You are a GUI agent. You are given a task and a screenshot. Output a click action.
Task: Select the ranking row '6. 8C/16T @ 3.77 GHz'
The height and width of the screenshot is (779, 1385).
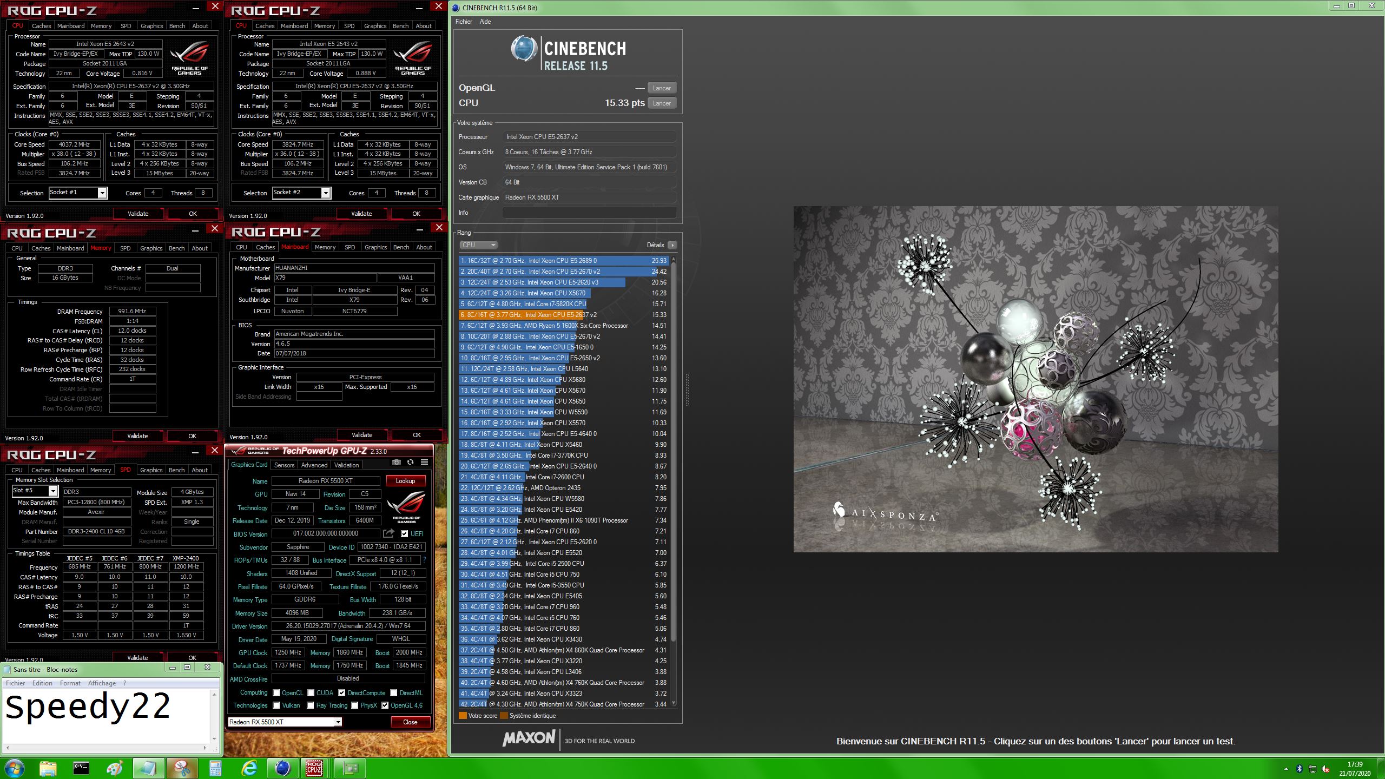[564, 315]
